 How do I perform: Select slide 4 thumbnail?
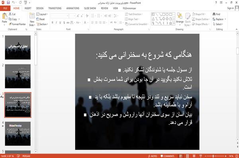pyautogui.click(x=18, y=134)
